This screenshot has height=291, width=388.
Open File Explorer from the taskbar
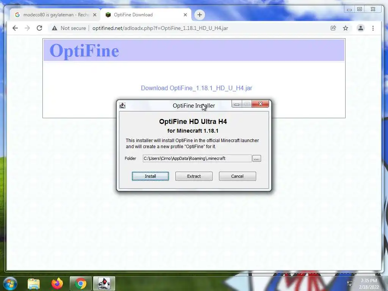coord(34,283)
